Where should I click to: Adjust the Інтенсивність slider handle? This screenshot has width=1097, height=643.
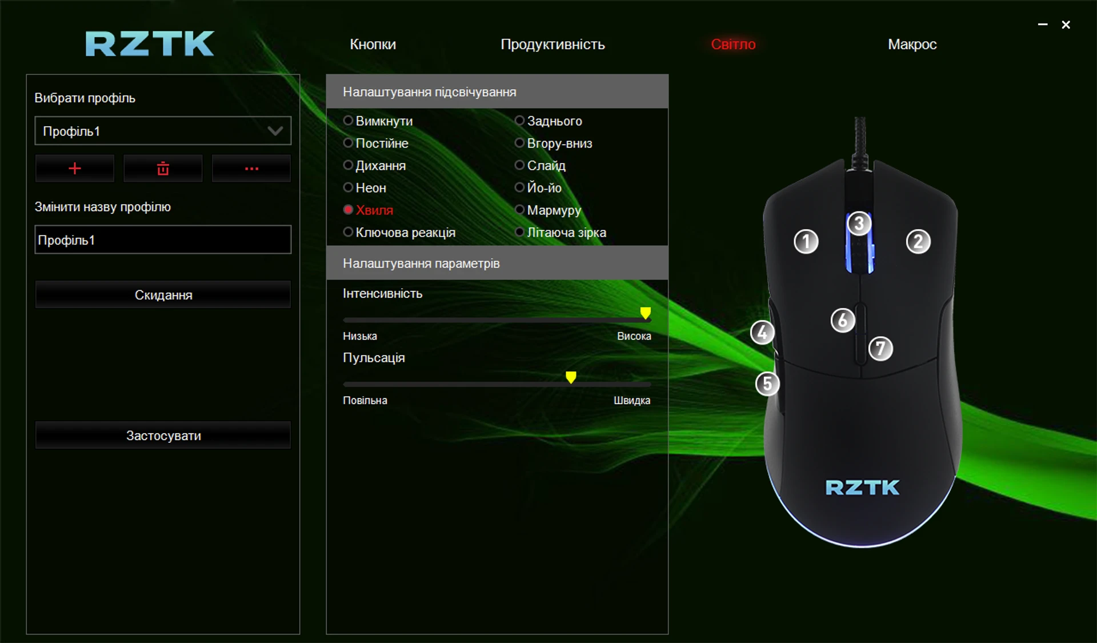point(645,313)
